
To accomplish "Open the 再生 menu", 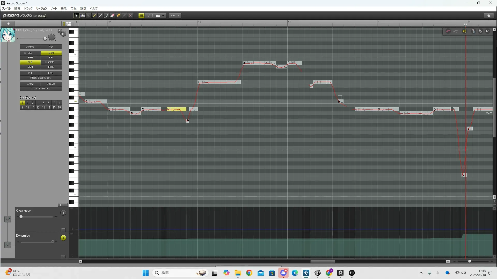I will click(x=73, y=9).
